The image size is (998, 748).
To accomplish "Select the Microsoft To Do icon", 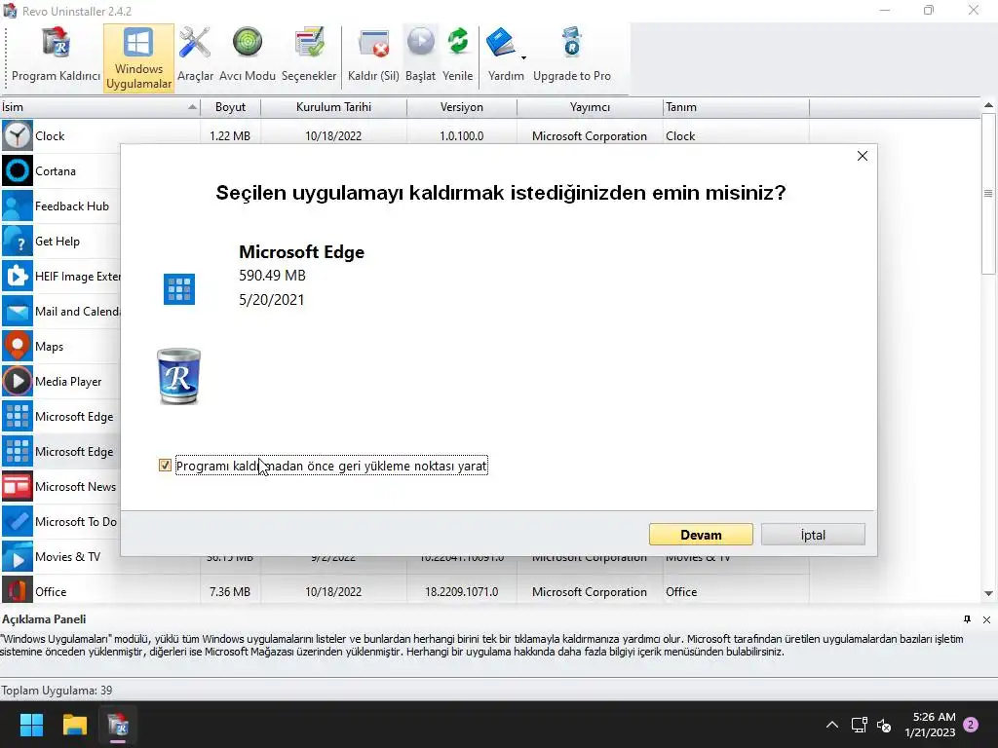I will (18, 522).
